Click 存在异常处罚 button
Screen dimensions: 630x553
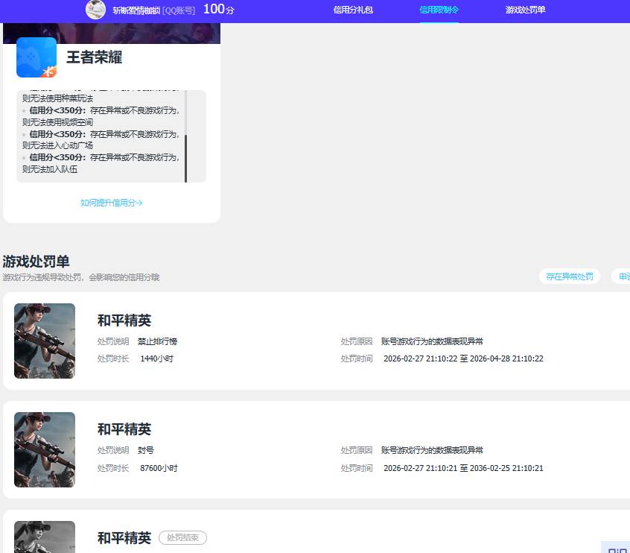[x=570, y=276]
